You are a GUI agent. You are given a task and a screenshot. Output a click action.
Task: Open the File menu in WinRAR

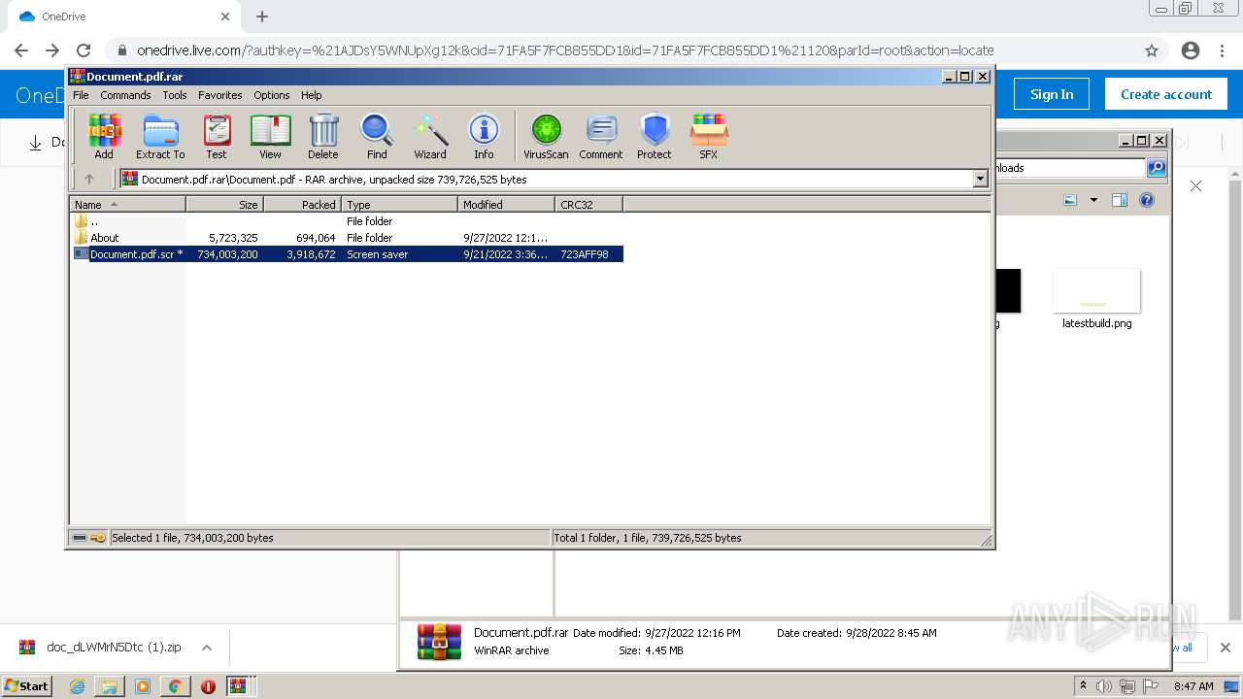(81, 95)
